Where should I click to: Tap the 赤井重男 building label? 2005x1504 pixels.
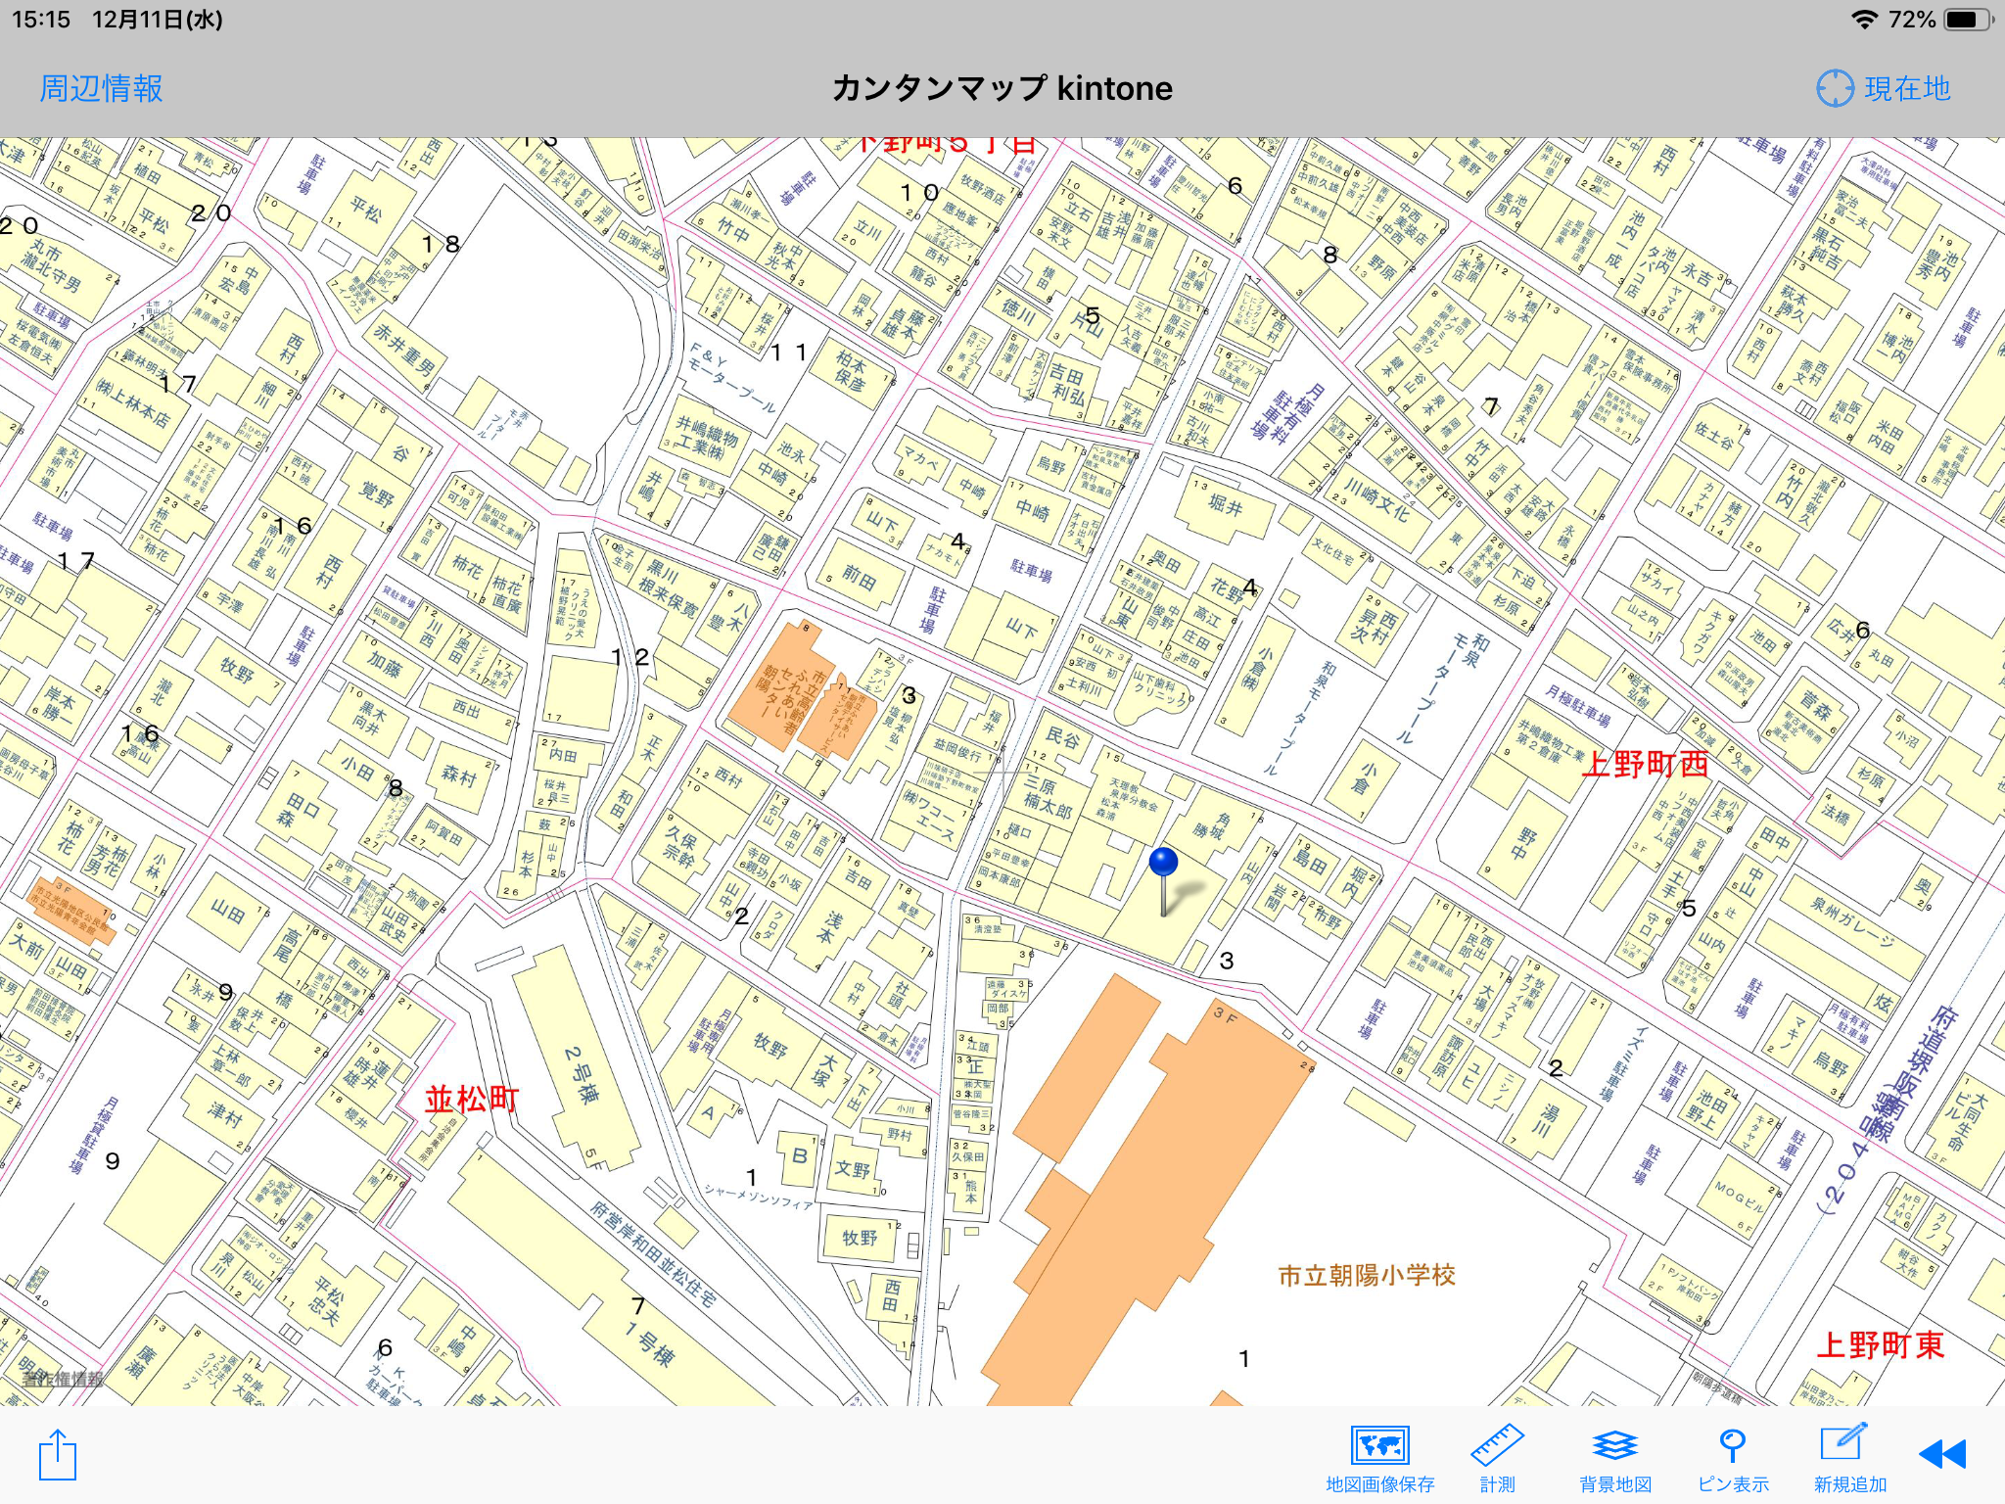(403, 349)
